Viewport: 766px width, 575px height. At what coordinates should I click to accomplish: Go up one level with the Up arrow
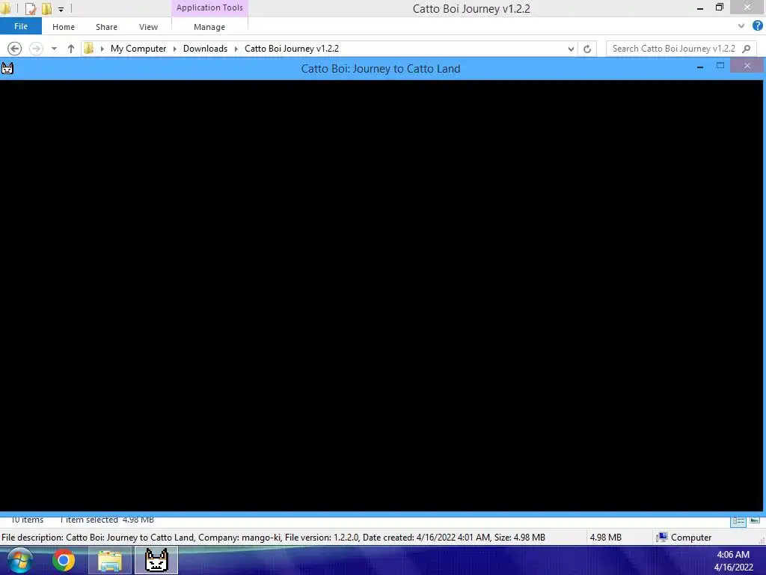coord(71,49)
